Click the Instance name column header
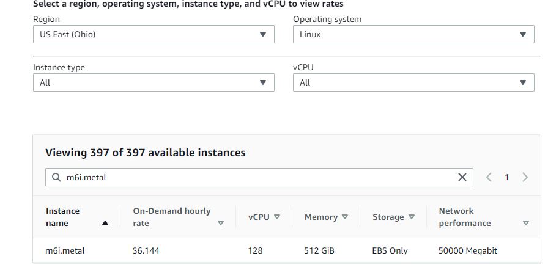 point(63,217)
